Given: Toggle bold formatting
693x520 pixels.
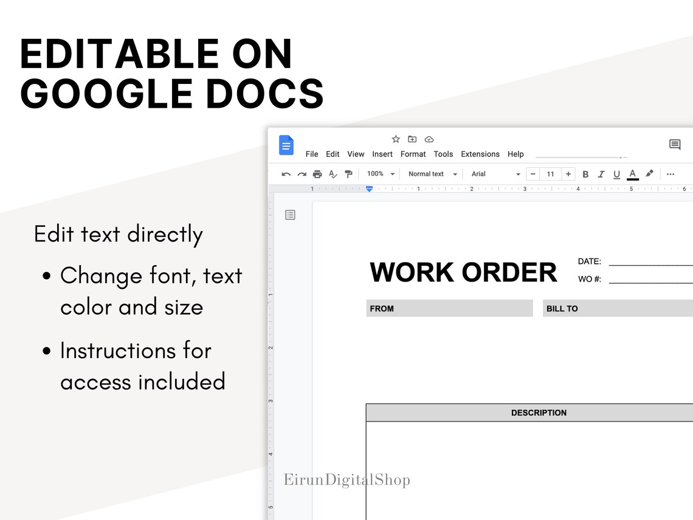Looking at the screenshot, I should (585, 173).
